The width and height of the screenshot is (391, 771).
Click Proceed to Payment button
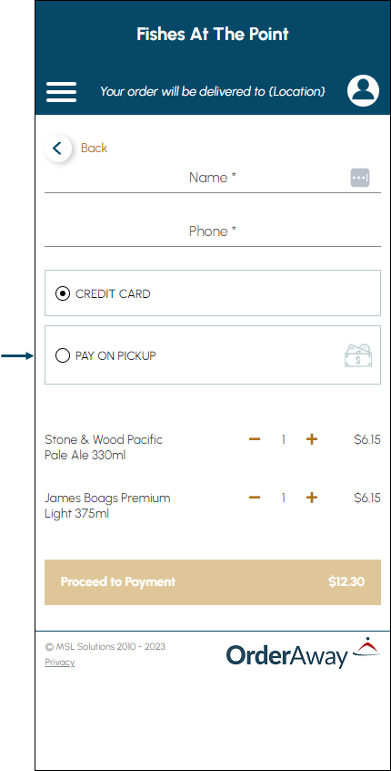point(213,581)
